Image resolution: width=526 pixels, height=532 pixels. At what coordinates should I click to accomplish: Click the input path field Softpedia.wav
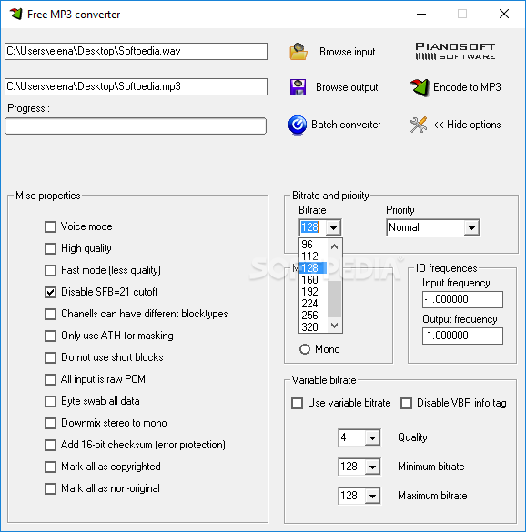tap(136, 51)
